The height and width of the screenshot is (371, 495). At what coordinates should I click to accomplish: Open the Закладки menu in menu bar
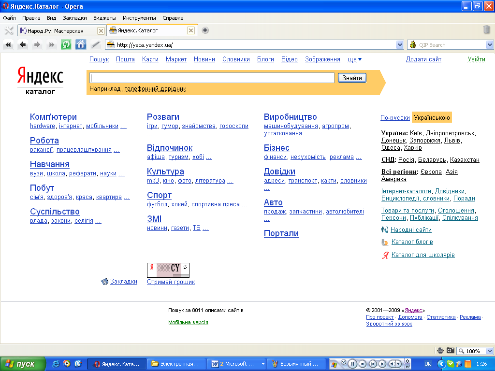pos(75,18)
